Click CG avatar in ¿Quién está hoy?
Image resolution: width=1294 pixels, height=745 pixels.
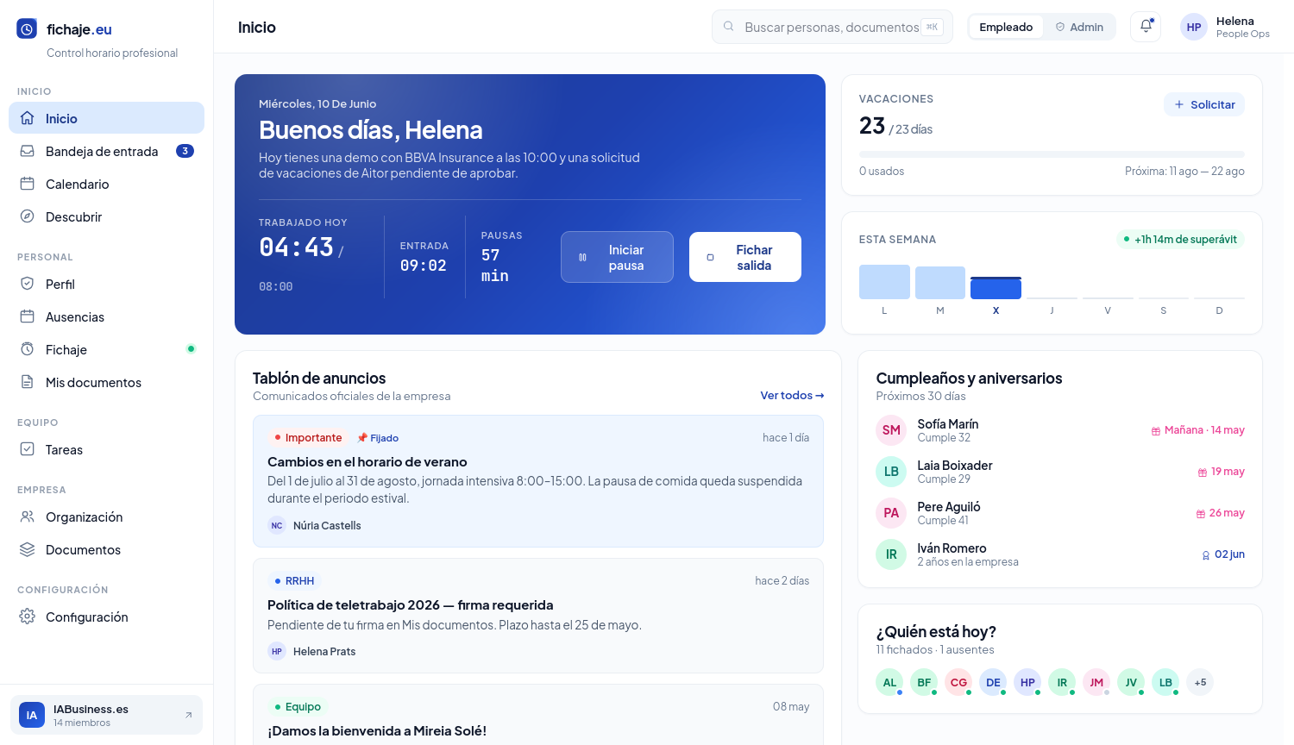[958, 682]
